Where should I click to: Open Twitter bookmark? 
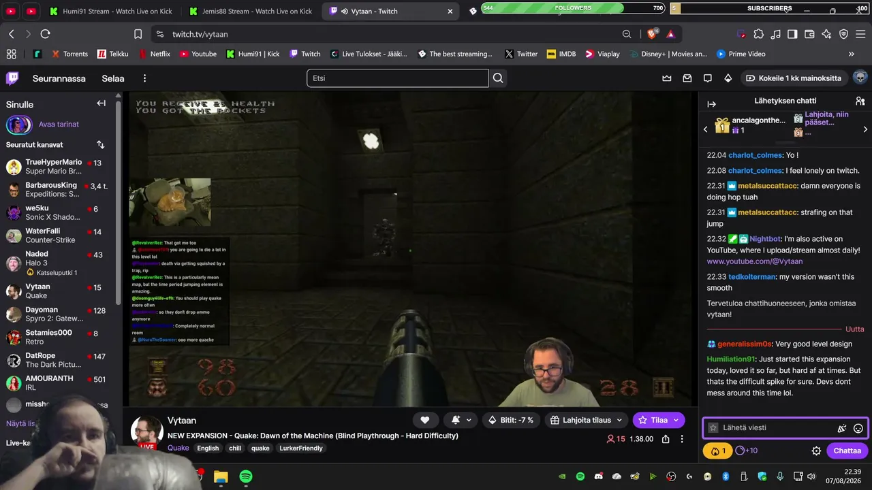click(x=521, y=54)
